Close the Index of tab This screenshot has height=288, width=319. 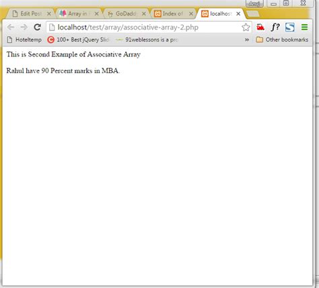click(191, 14)
